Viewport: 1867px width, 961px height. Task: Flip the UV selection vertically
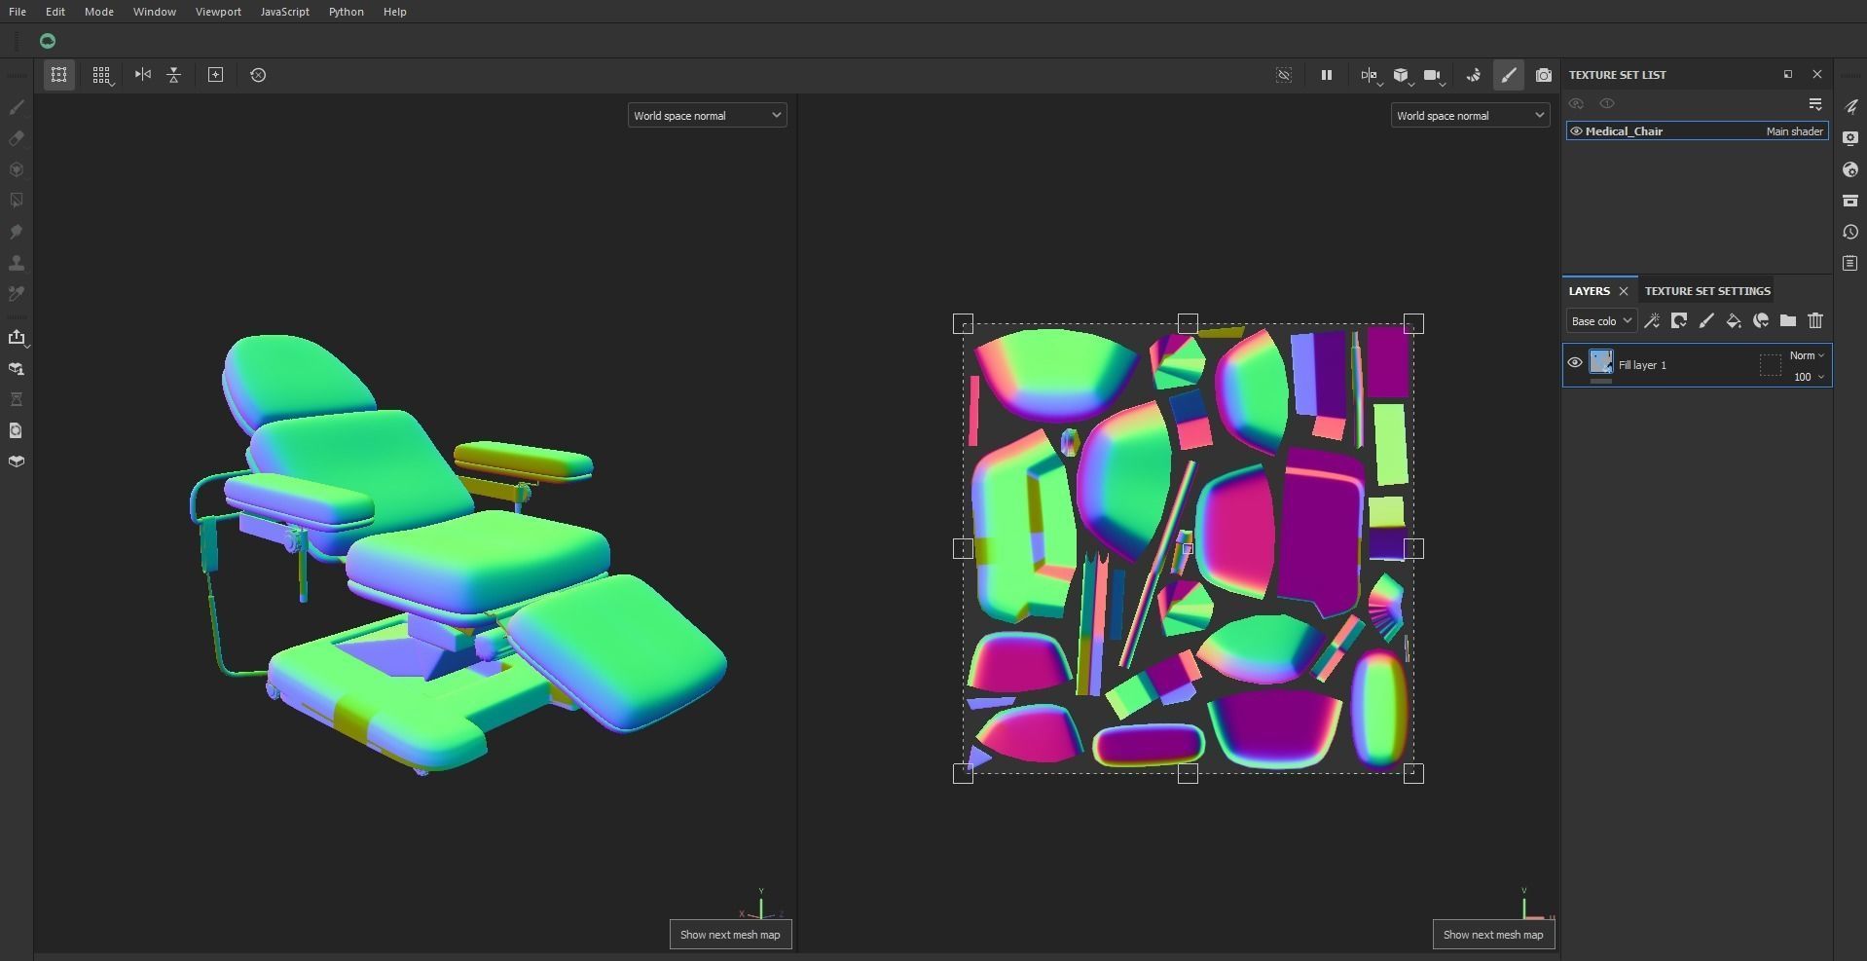(x=174, y=75)
